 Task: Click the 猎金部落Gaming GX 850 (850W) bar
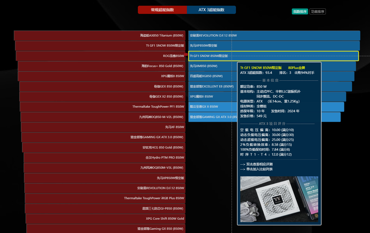106,228
